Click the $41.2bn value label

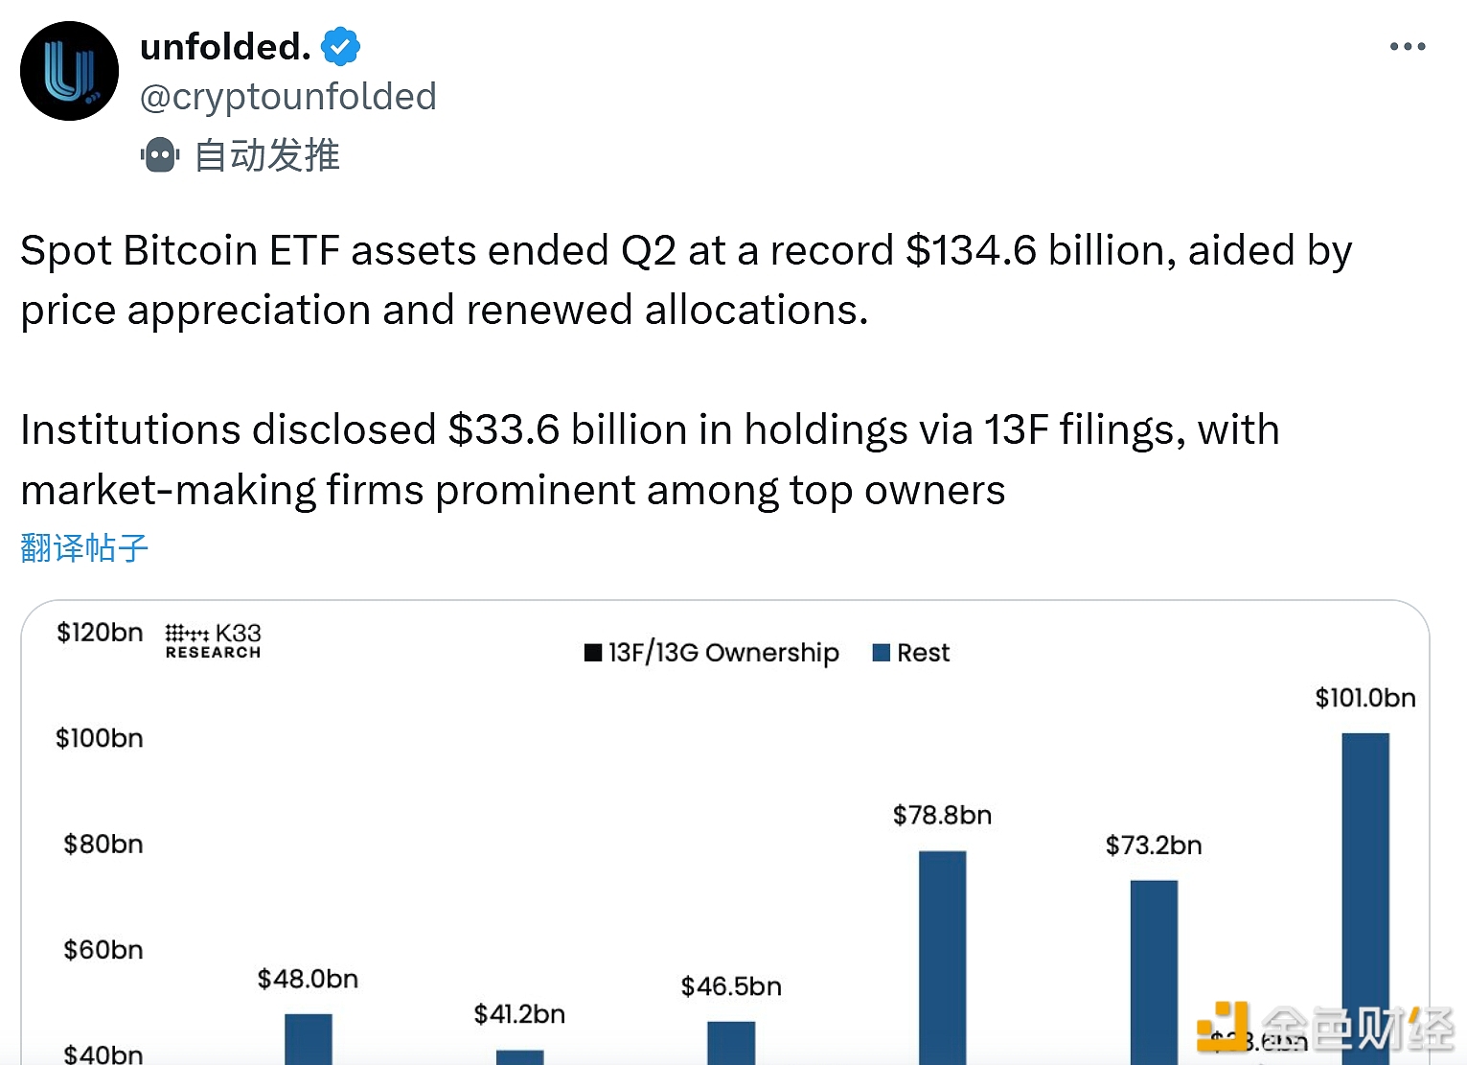[x=519, y=1014]
